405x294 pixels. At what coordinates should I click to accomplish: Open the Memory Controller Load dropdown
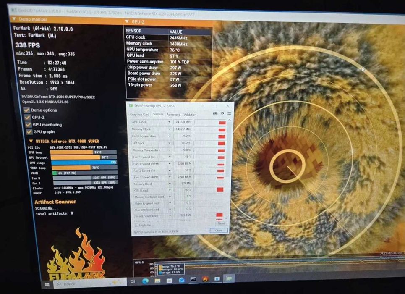(x=170, y=197)
